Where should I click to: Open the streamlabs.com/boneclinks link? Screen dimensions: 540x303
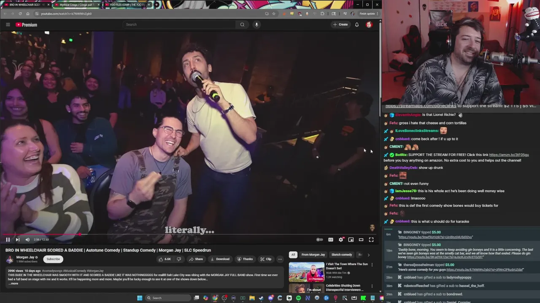point(421,106)
